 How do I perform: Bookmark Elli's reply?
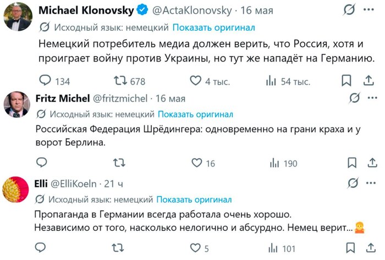click(x=350, y=248)
